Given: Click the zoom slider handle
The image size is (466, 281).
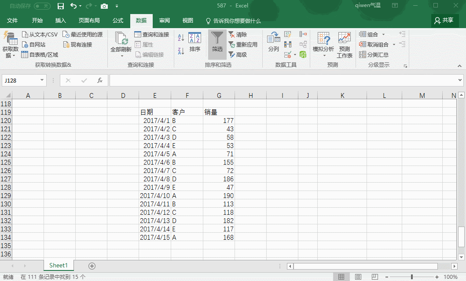Looking at the screenshot, I should (411, 277).
